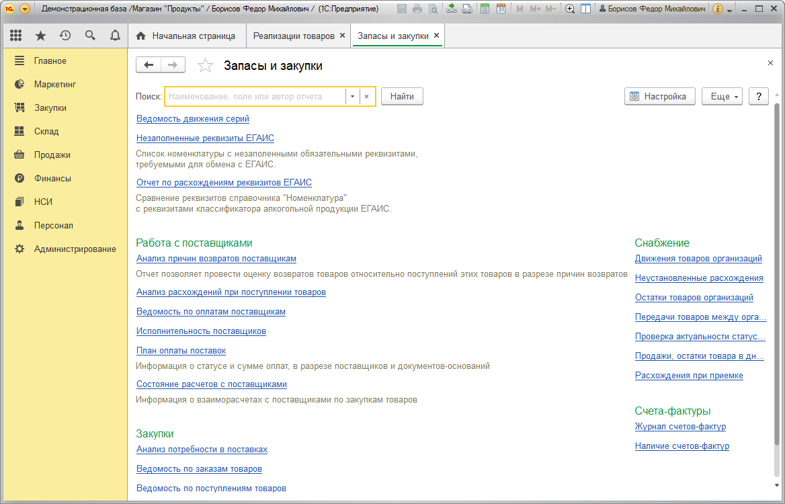The height and width of the screenshot is (504, 785).
Task: Click the Настройка button
Action: coord(660,97)
